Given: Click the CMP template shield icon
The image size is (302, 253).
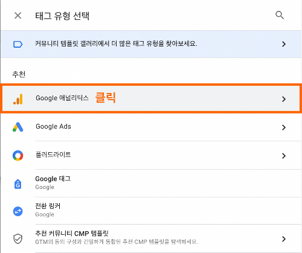Looking at the screenshot, I should 18,239.
